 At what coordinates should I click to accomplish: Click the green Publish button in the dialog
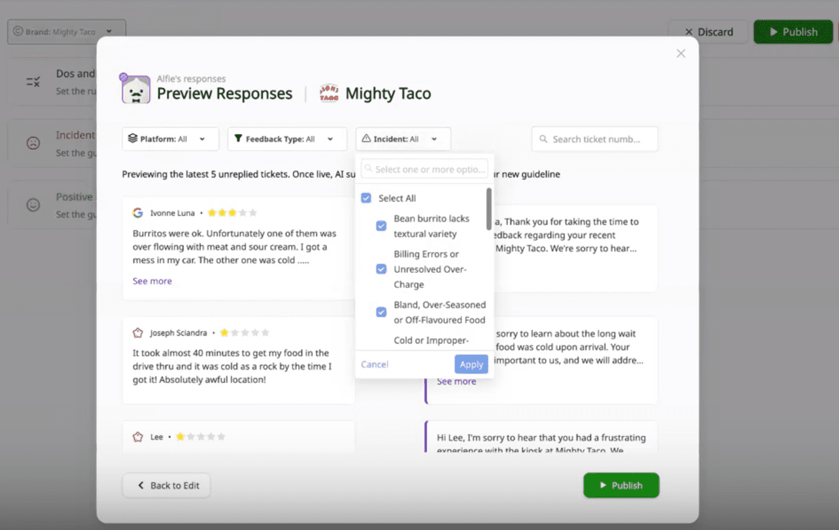(621, 485)
